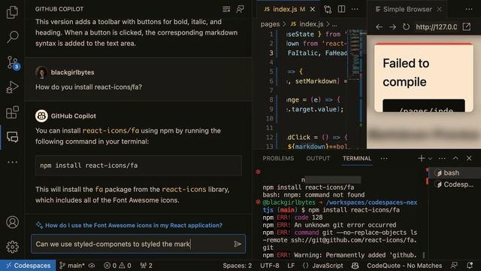Go back in Simple Browser
This screenshot has height=271, width=481.
pyautogui.click(x=379, y=27)
